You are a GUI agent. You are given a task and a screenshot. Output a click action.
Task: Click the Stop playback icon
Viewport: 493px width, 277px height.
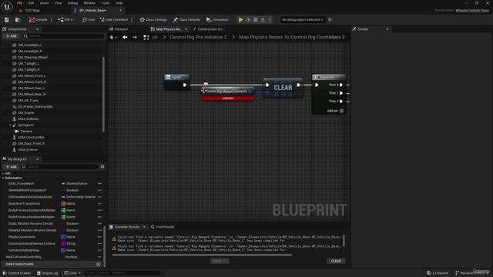256,20
